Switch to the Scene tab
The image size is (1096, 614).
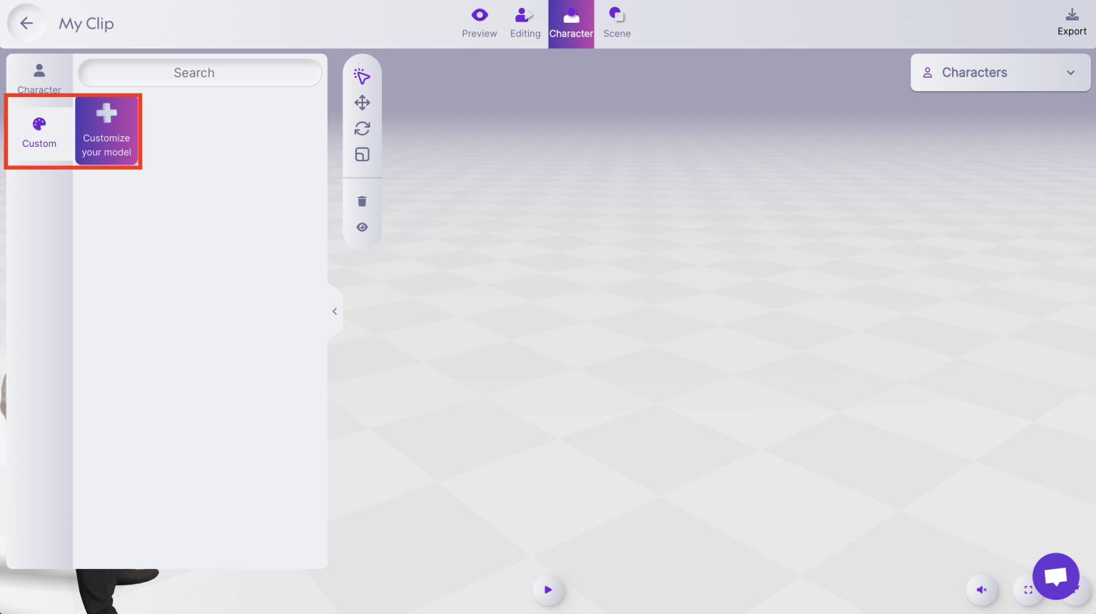coord(616,24)
